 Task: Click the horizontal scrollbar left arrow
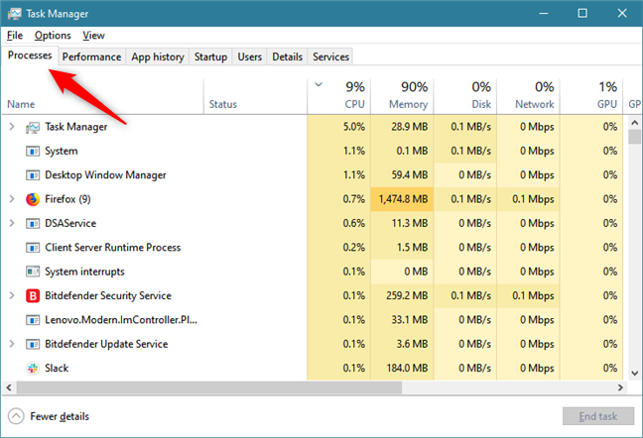(x=9, y=387)
